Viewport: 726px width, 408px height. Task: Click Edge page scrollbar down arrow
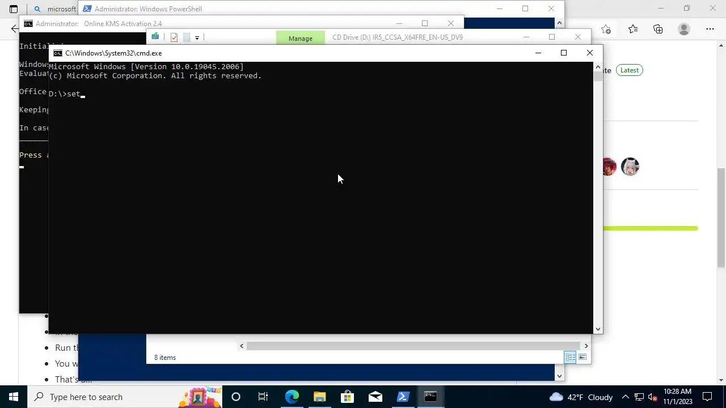point(721,380)
